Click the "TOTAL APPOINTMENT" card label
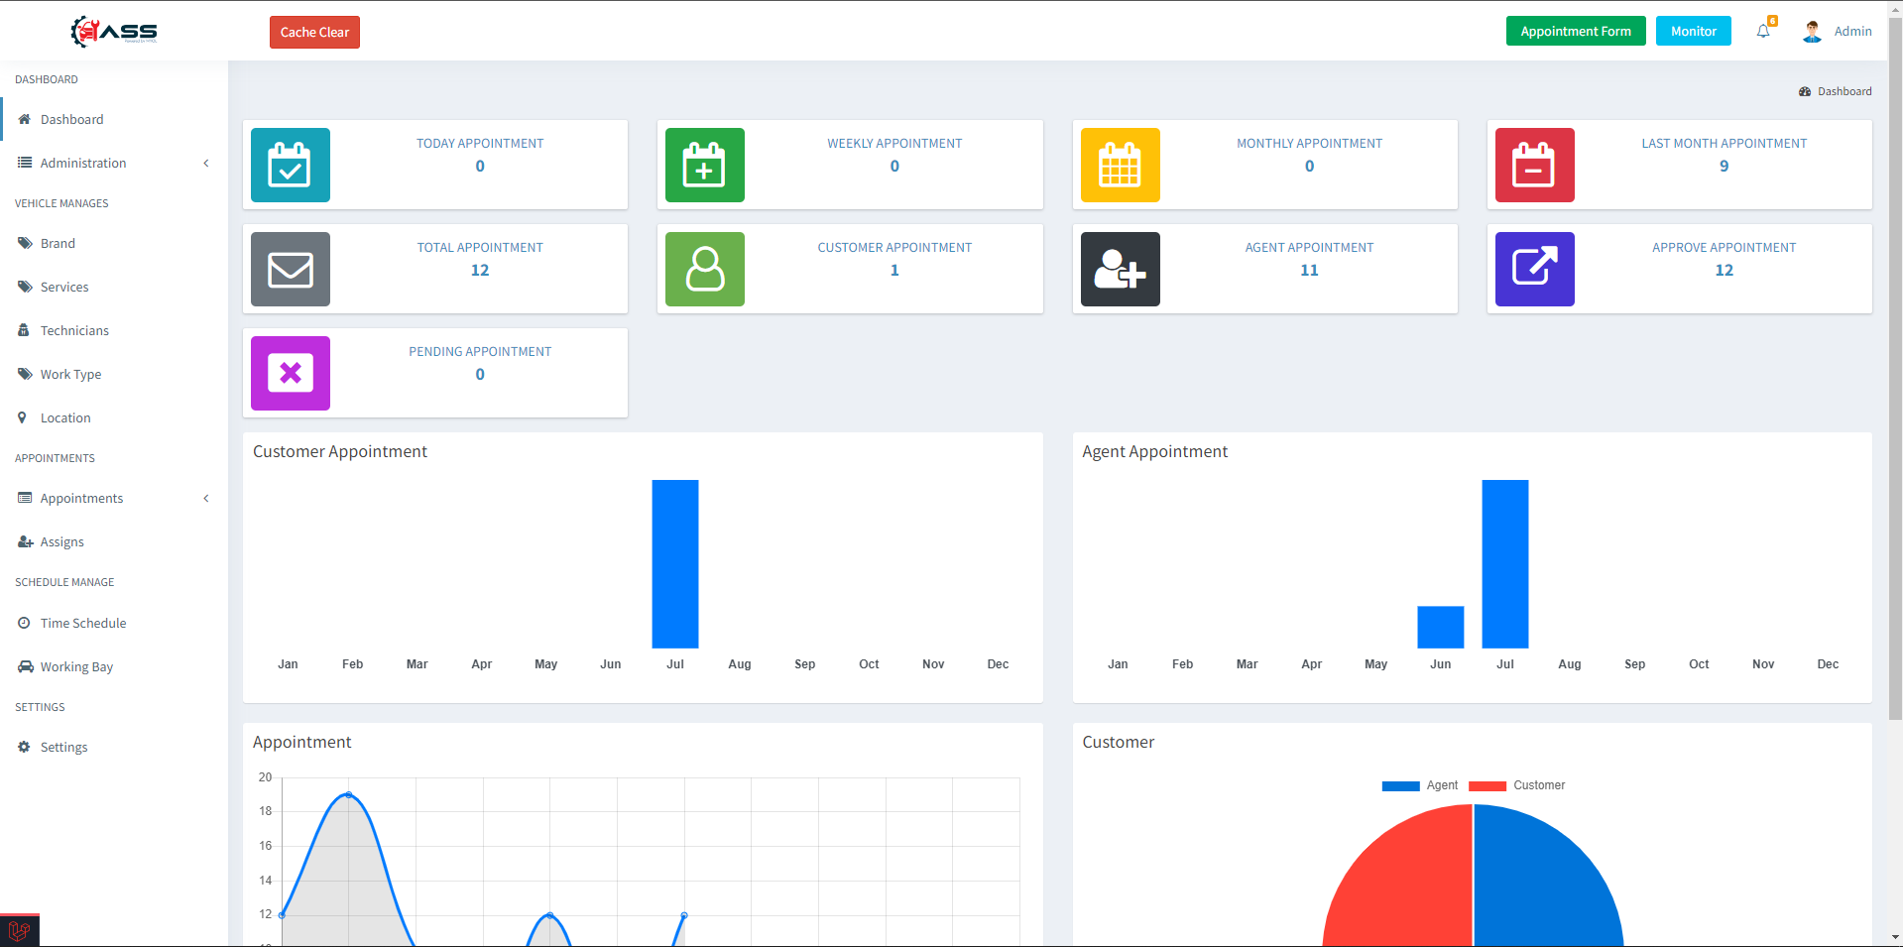 tap(480, 247)
